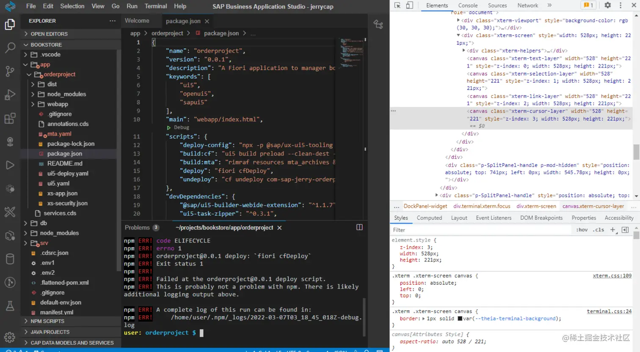Screen dimensions: 640x352
Task: Toggle the :hov element state button
Action: click(582, 230)
